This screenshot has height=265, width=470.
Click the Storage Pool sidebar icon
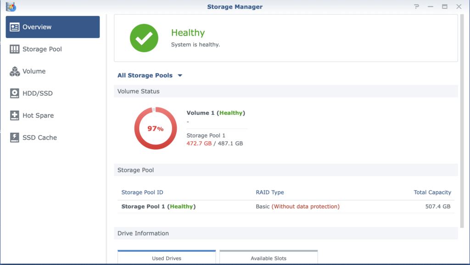[x=15, y=49]
